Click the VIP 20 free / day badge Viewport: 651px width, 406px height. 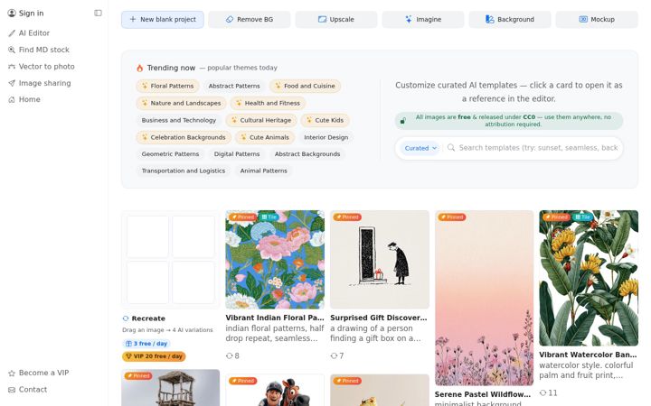point(154,356)
